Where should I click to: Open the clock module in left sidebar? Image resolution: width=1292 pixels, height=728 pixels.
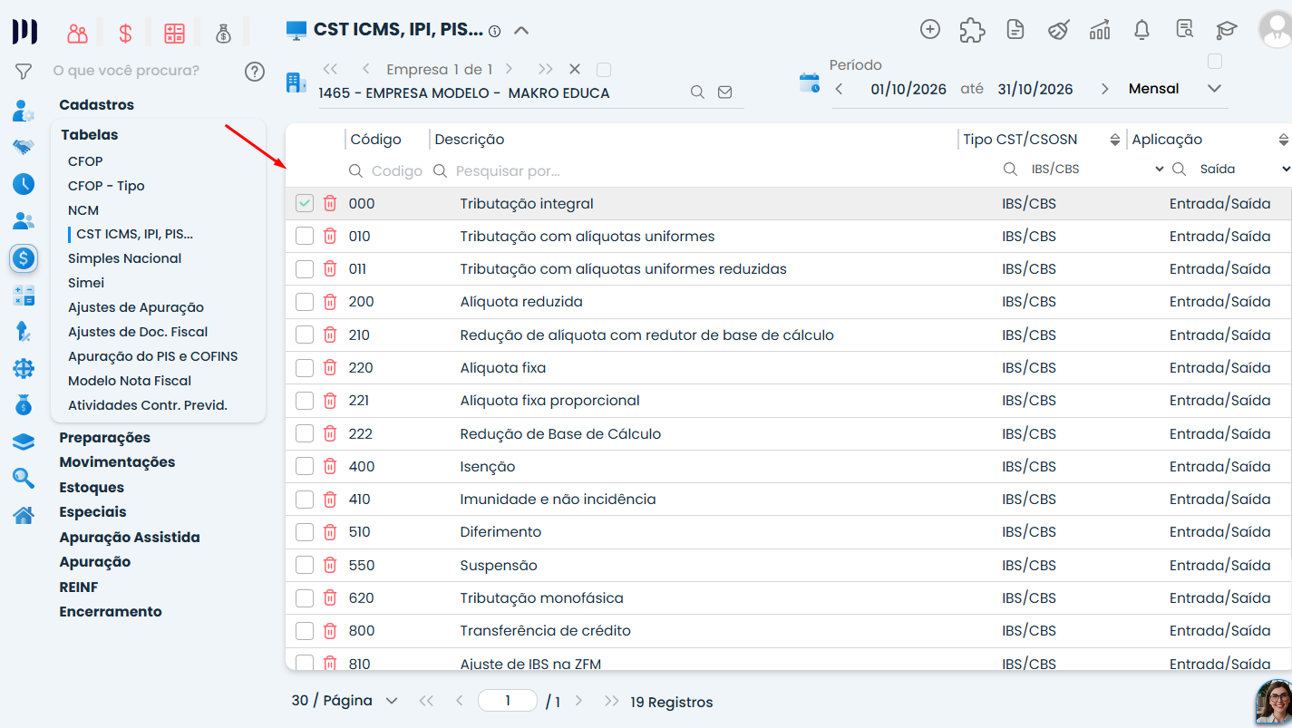24,184
